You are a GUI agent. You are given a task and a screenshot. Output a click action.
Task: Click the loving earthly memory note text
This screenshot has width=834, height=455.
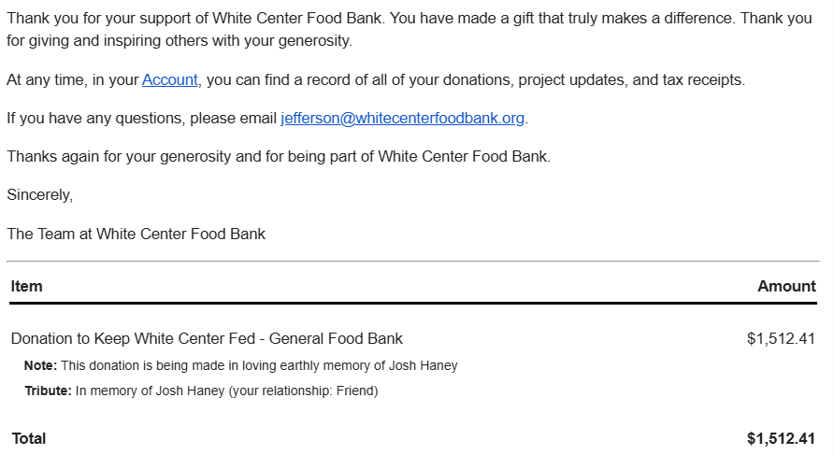tap(259, 365)
